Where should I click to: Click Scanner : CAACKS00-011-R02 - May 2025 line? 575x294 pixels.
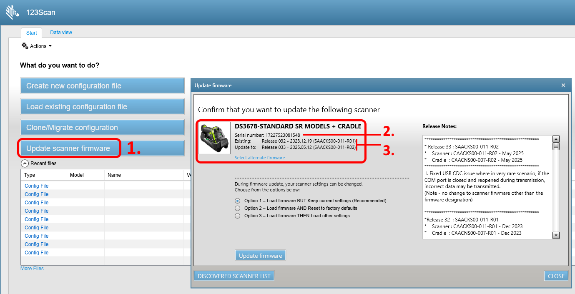[473, 153]
